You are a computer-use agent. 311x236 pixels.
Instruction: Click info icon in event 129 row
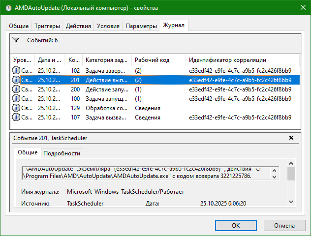coord(16,108)
